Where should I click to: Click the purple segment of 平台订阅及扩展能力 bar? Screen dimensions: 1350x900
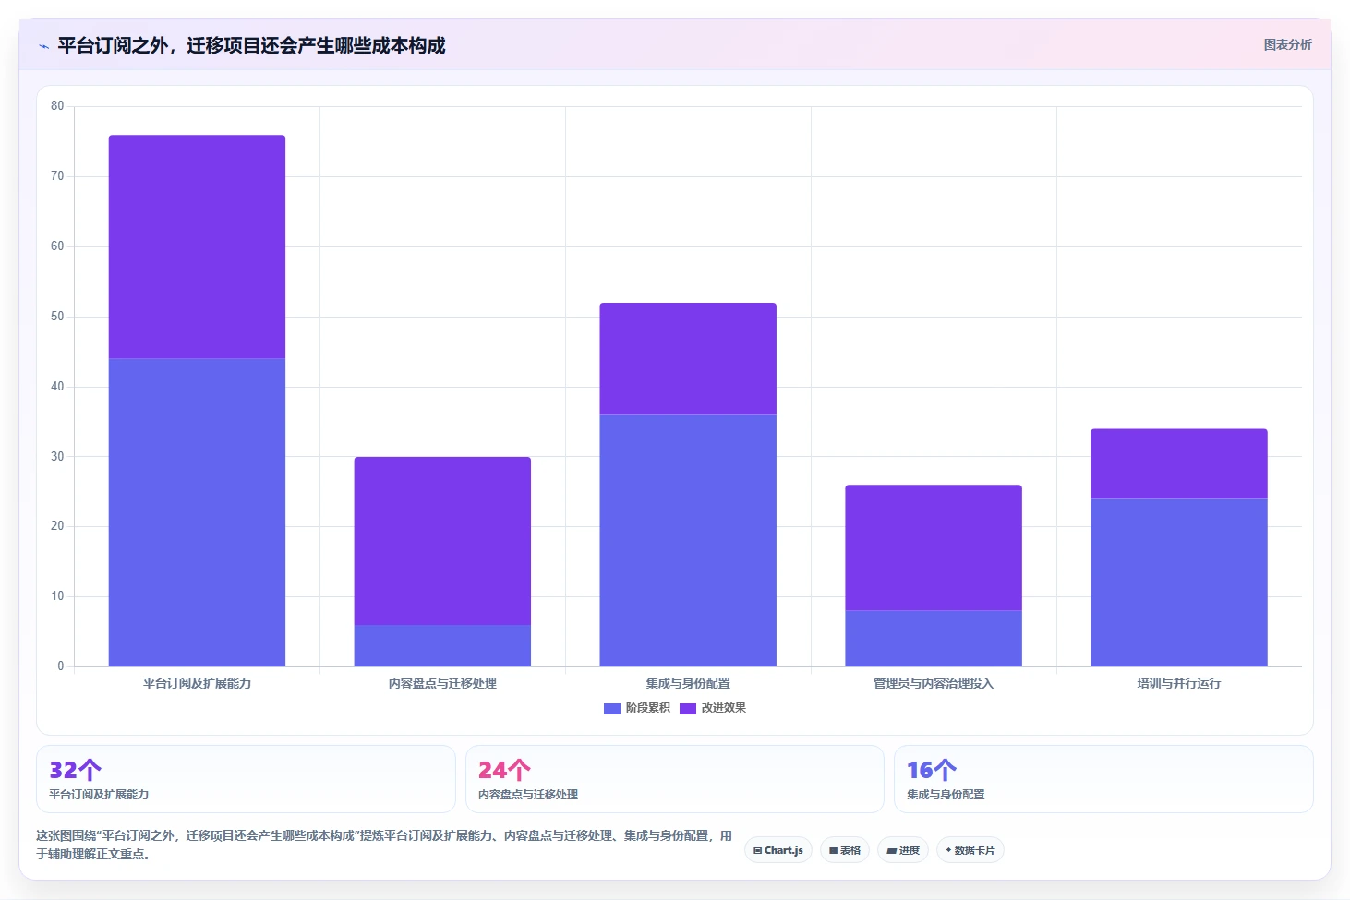click(197, 246)
